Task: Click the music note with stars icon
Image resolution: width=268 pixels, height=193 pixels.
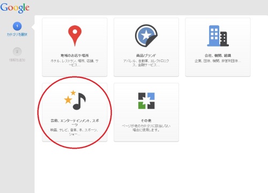Action: click(x=75, y=100)
